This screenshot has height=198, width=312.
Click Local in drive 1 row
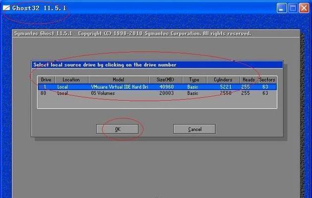(62, 87)
